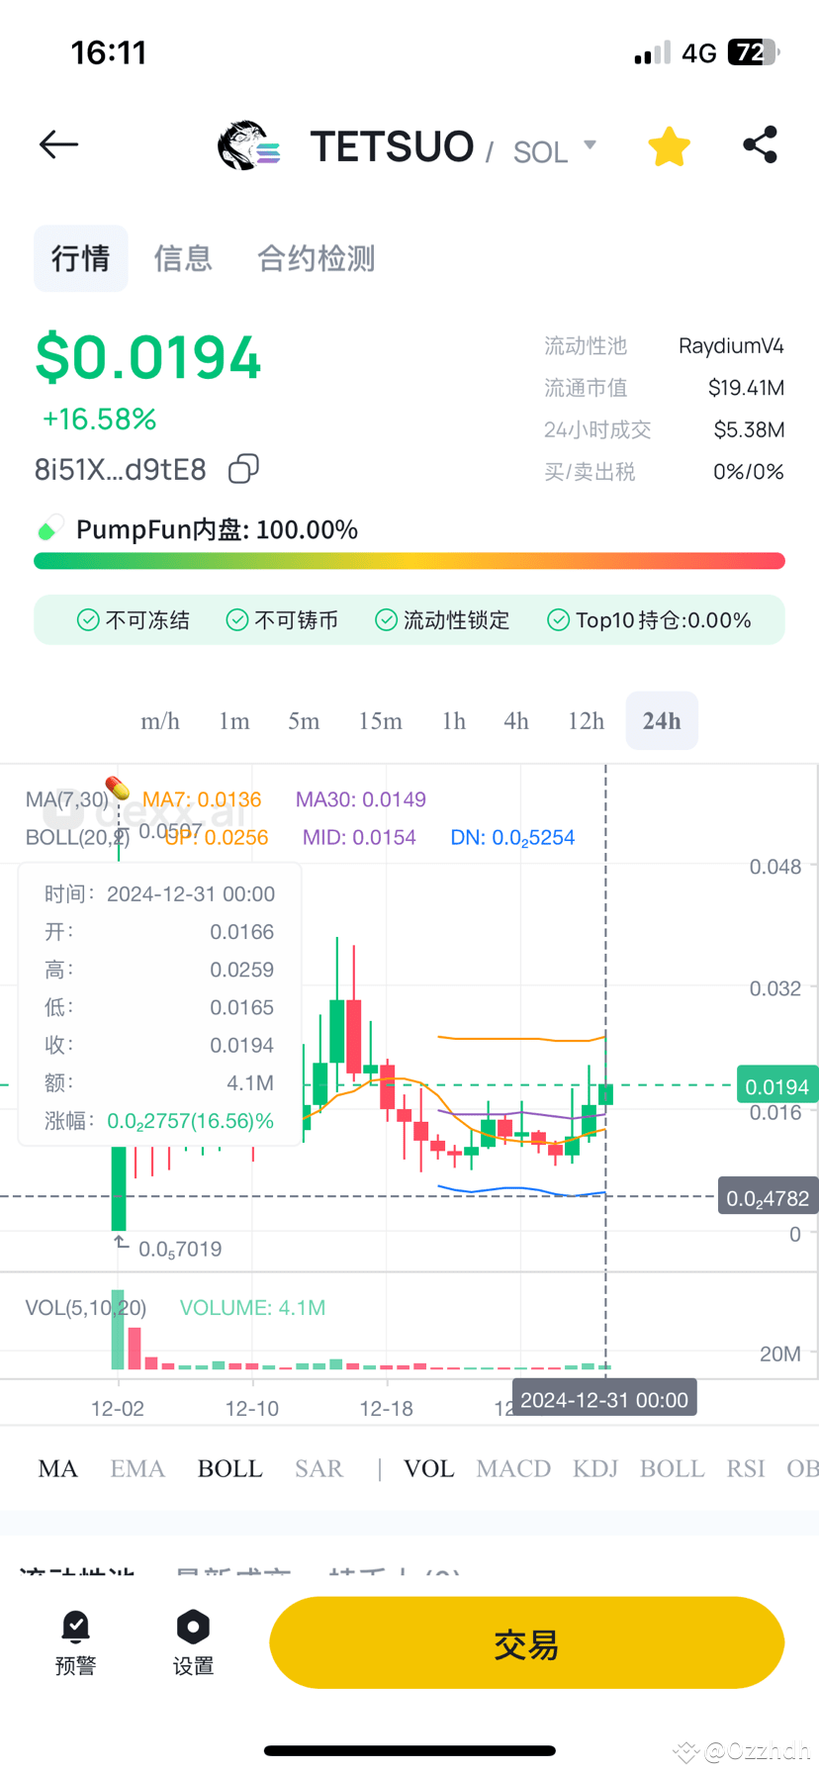819x1773 pixels.
Task: Enable the MA indicator
Action: [x=57, y=1469]
